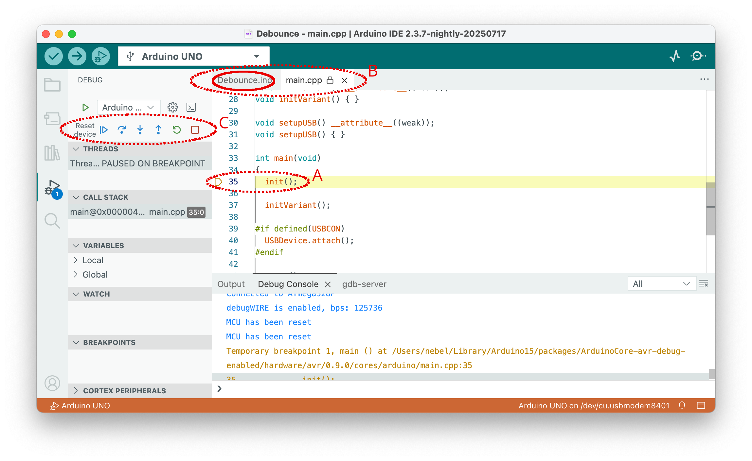Stop the debug session
The height and width of the screenshot is (461, 752).
(195, 130)
